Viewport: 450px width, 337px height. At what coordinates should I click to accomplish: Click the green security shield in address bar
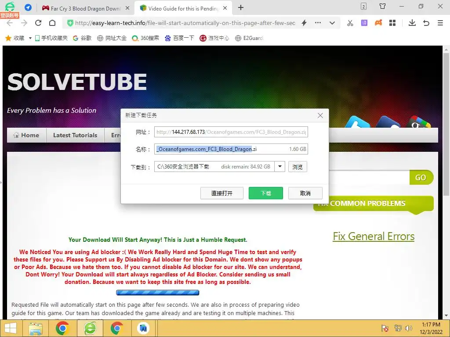coord(70,23)
